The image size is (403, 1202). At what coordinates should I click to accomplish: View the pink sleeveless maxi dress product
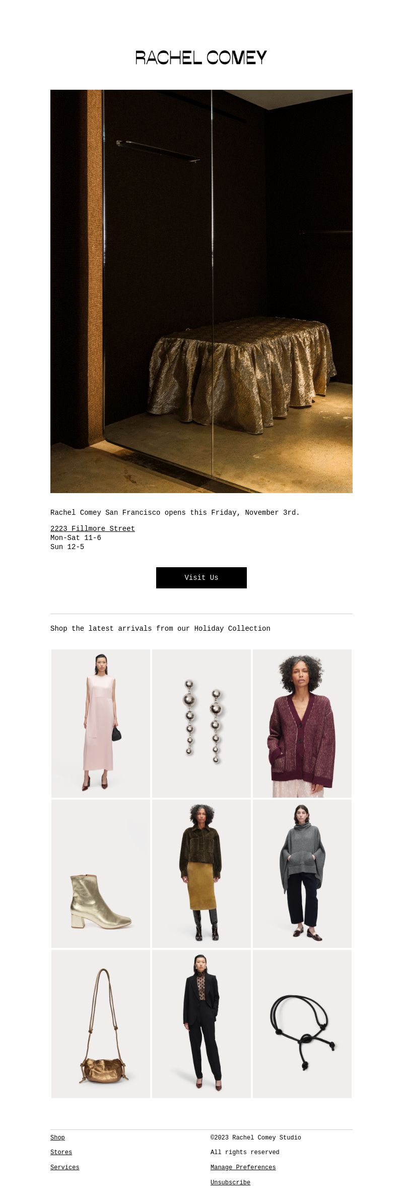click(101, 724)
